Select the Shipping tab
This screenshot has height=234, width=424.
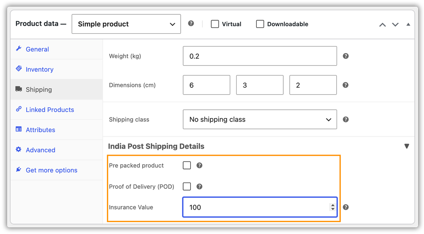pyautogui.click(x=56, y=90)
